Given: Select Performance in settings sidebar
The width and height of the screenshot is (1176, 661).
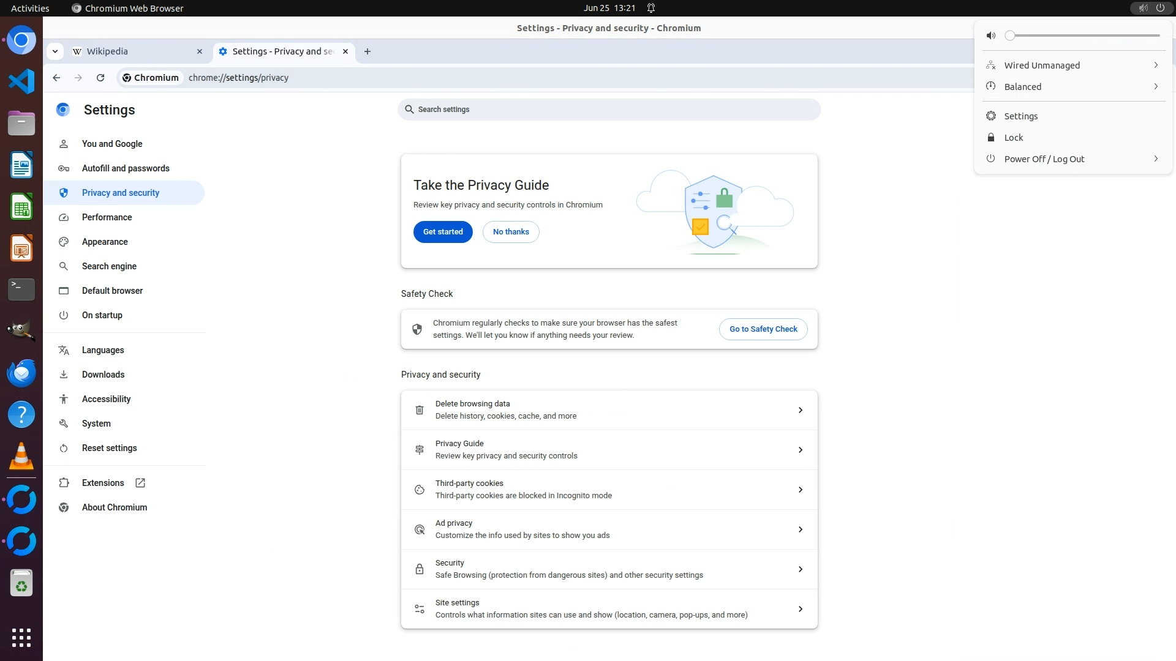Looking at the screenshot, I should (107, 217).
